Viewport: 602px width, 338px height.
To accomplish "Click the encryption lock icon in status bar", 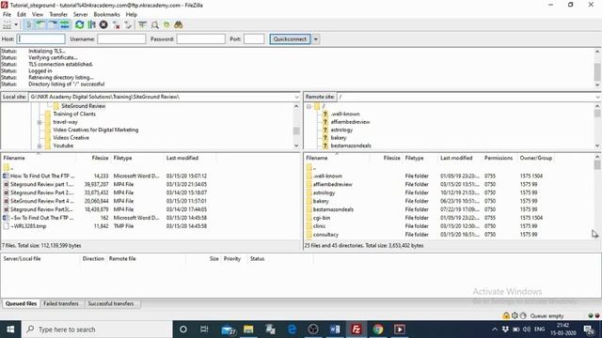I will coord(506,315).
